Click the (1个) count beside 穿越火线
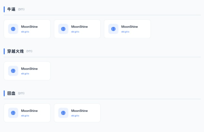 point(29,51)
